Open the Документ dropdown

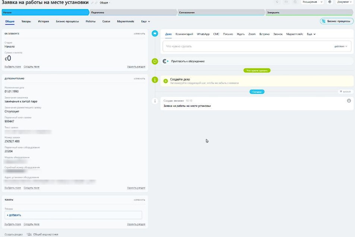point(344,2)
